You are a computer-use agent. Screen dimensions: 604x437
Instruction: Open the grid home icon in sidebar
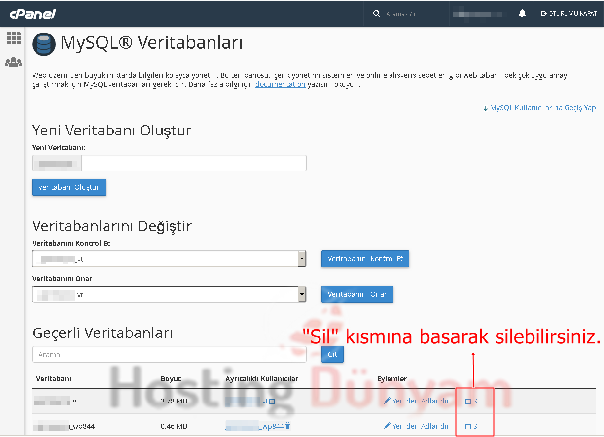pos(14,38)
